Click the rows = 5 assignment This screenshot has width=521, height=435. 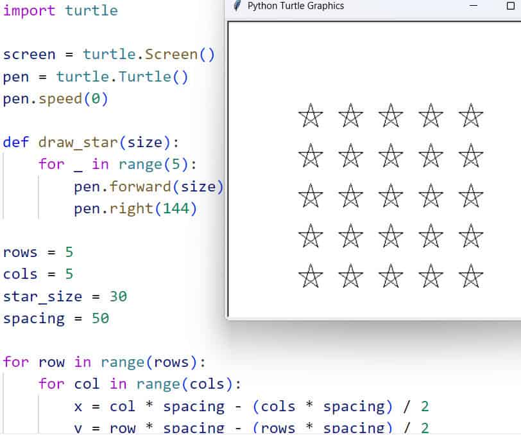tap(38, 252)
